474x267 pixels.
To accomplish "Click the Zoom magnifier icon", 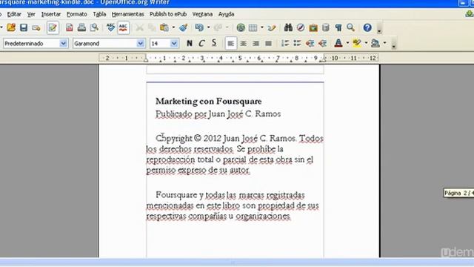I will pyautogui.click(x=350, y=27).
